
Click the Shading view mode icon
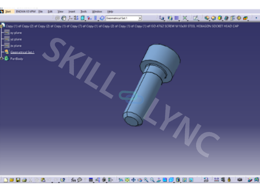pos(178,180)
